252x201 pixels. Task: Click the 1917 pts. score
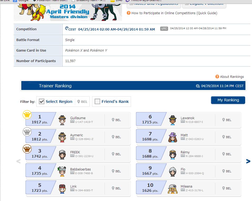[x=40, y=122]
